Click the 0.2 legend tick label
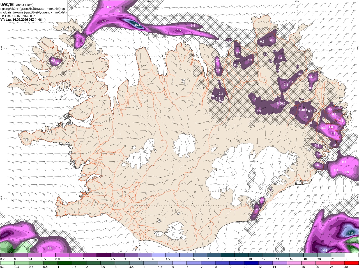This screenshot has height=269, width=359. (x=2, y=259)
